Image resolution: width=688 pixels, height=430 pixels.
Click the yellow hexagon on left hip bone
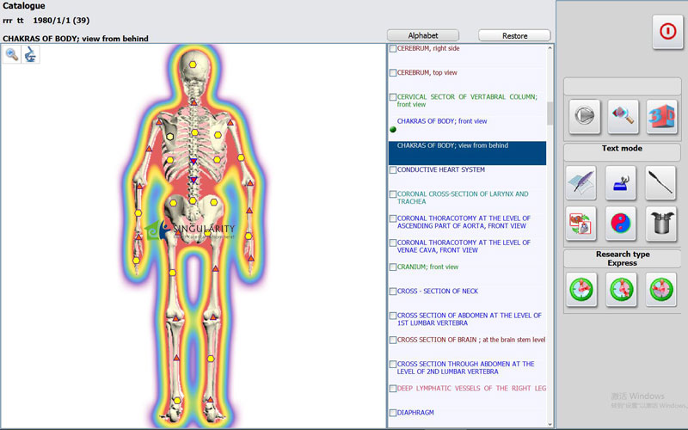(x=174, y=203)
